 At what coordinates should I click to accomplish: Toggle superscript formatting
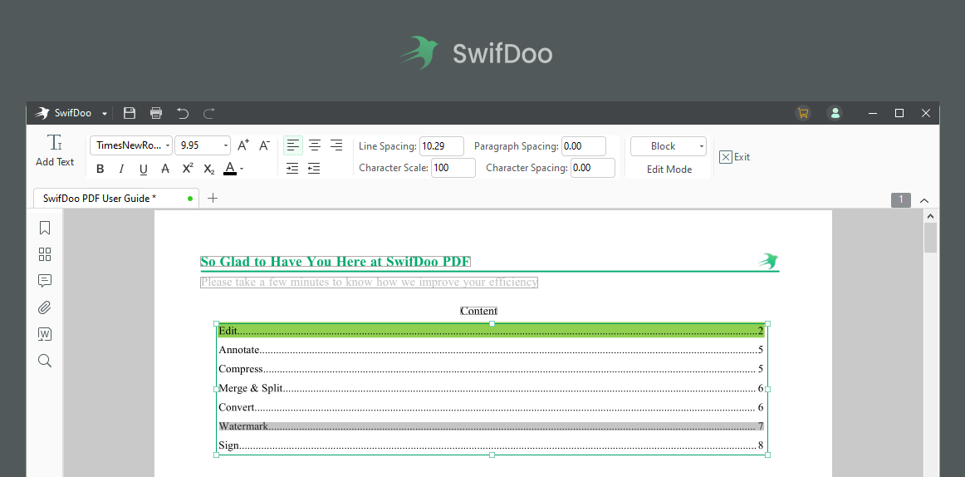pos(188,169)
